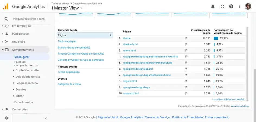This screenshot has height=122, width=256.
Task: Expand Pesquisa interna submenu
Action: 14,83
